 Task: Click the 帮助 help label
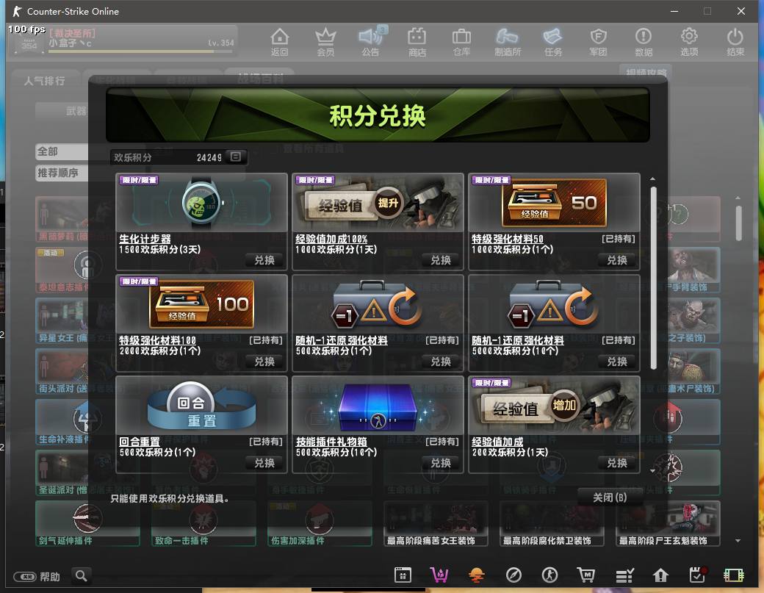[x=50, y=577]
